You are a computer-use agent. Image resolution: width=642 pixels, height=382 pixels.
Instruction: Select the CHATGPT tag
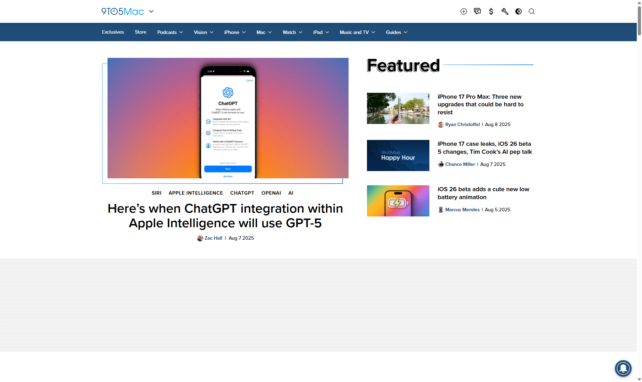click(242, 193)
